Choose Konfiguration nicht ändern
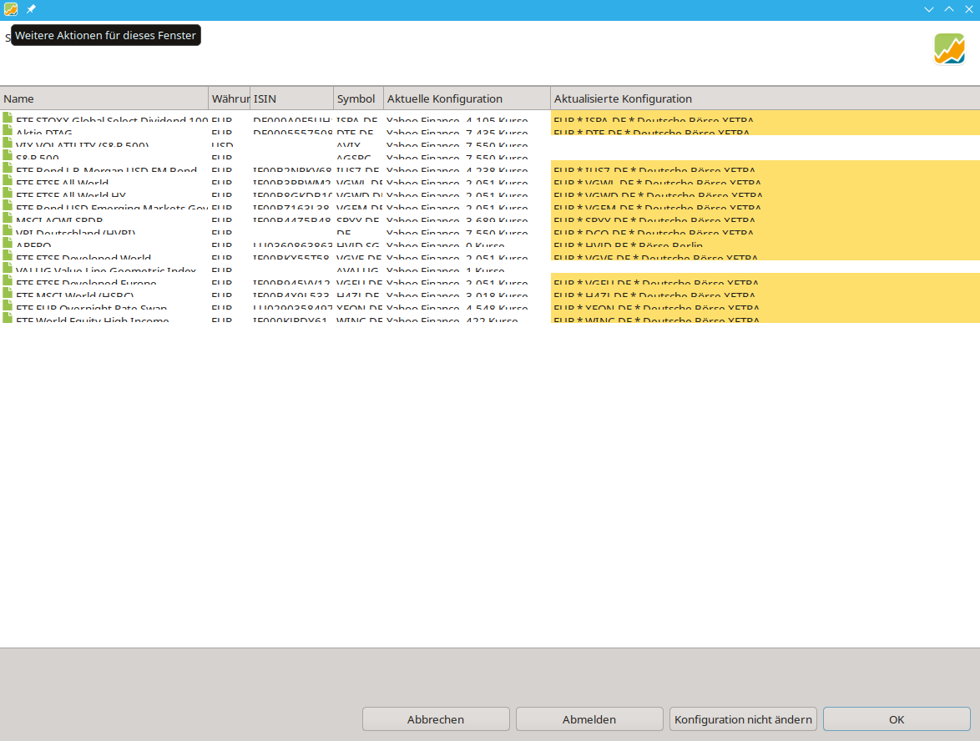The height and width of the screenshot is (741, 980). click(743, 719)
